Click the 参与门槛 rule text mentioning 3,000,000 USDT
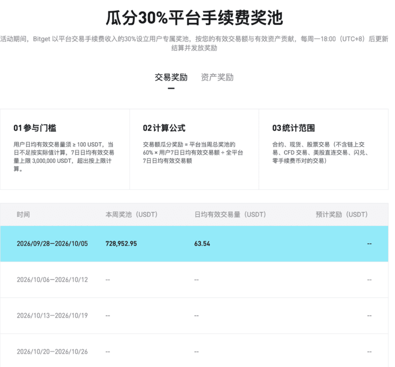The width and height of the screenshot is (395, 367). click(64, 156)
